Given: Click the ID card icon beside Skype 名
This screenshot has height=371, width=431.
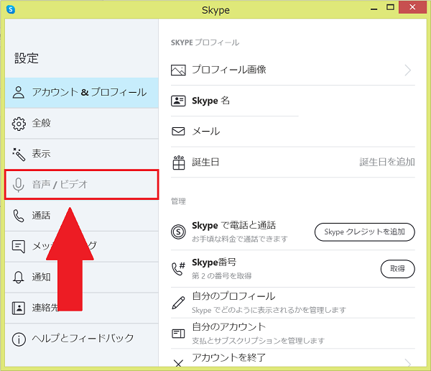Looking at the screenshot, I should (178, 101).
